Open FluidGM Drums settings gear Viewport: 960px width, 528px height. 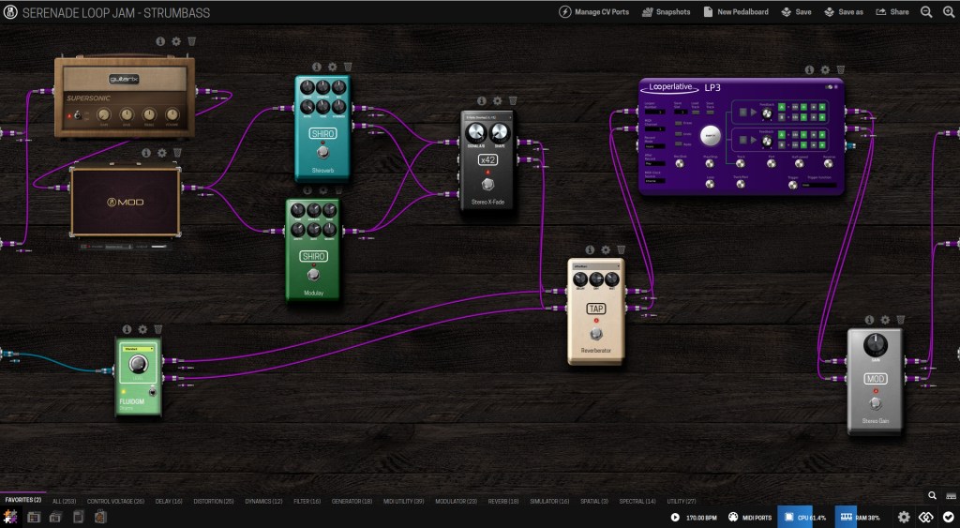pyautogui.click(x=142, y=329)
